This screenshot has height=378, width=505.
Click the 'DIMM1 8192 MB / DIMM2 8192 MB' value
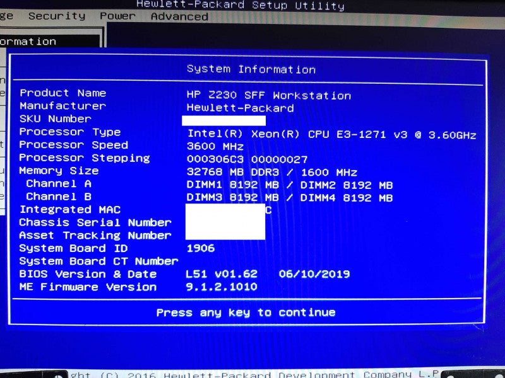coord(290,185)
